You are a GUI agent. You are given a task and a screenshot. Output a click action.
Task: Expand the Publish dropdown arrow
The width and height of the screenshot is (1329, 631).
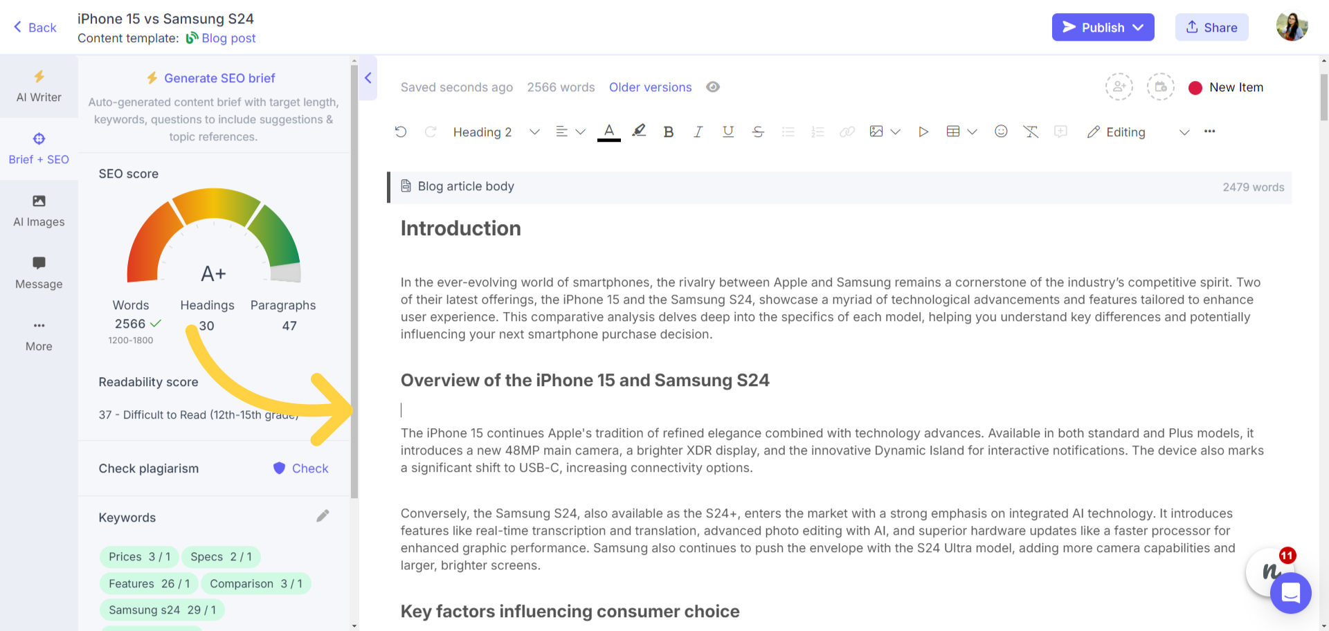pyautogui.click(x=1139, y=27)
